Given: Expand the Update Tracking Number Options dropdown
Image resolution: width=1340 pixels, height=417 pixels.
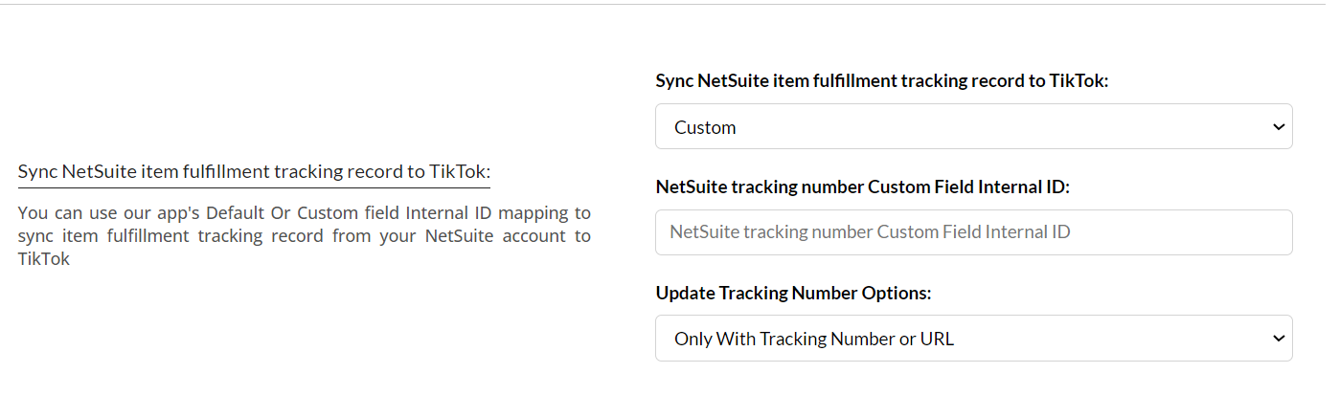Looking at the screenshot, I should [x=973, y=339].
